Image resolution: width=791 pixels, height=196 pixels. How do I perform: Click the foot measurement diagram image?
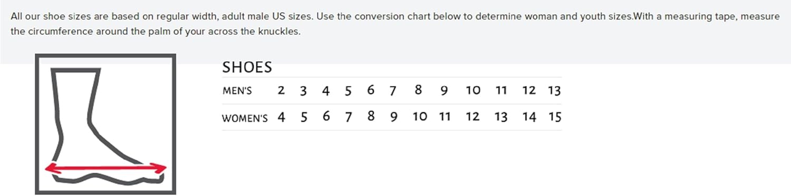pos(105,124)
